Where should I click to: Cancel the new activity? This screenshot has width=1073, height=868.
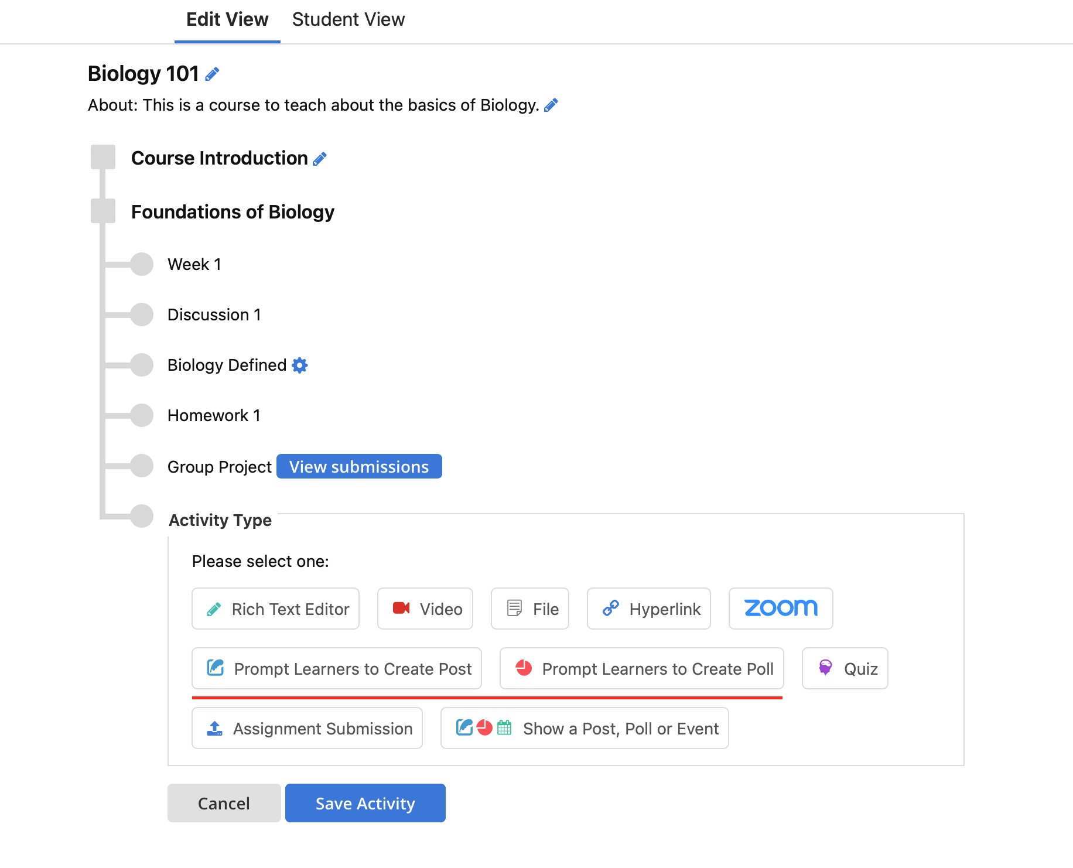[x=224, y=803]
